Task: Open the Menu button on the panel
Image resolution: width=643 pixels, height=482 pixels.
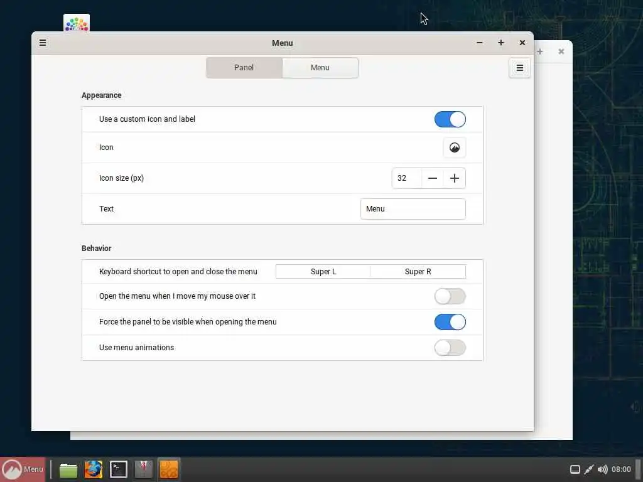Action: [23, 469]
